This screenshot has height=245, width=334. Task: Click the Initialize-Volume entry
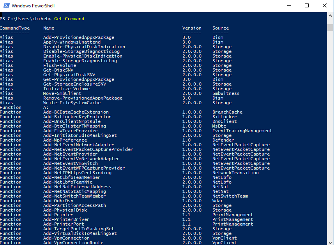point(66,89)
